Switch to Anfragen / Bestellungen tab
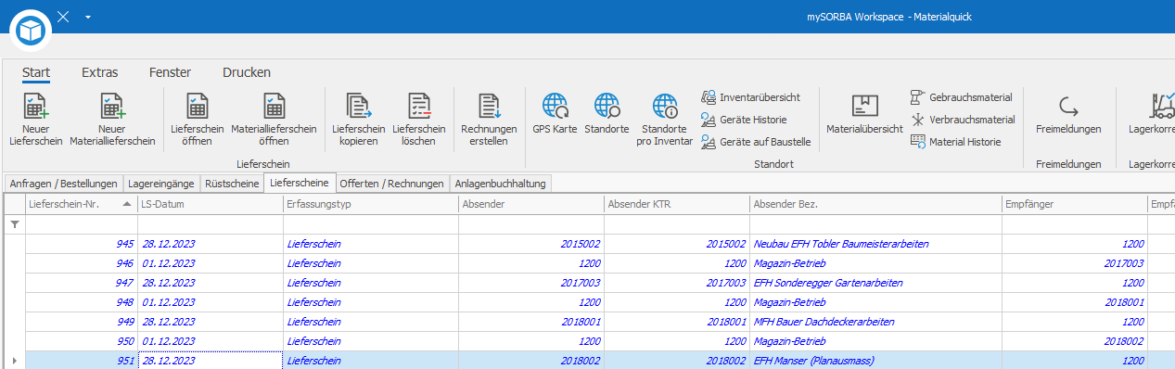Screen dimensions: 1175x369 63,184
